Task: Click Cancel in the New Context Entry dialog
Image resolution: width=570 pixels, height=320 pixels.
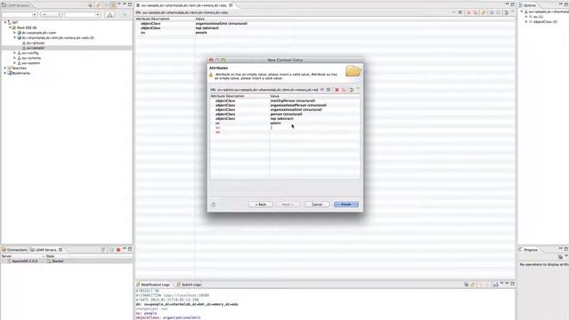Action: (317, 204)
